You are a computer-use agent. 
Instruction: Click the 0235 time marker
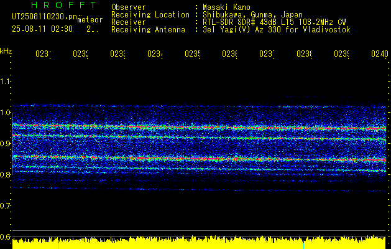click(193, 54)
